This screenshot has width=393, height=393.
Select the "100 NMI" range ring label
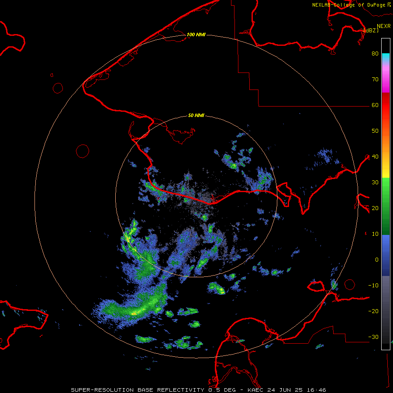coord(196,34)
